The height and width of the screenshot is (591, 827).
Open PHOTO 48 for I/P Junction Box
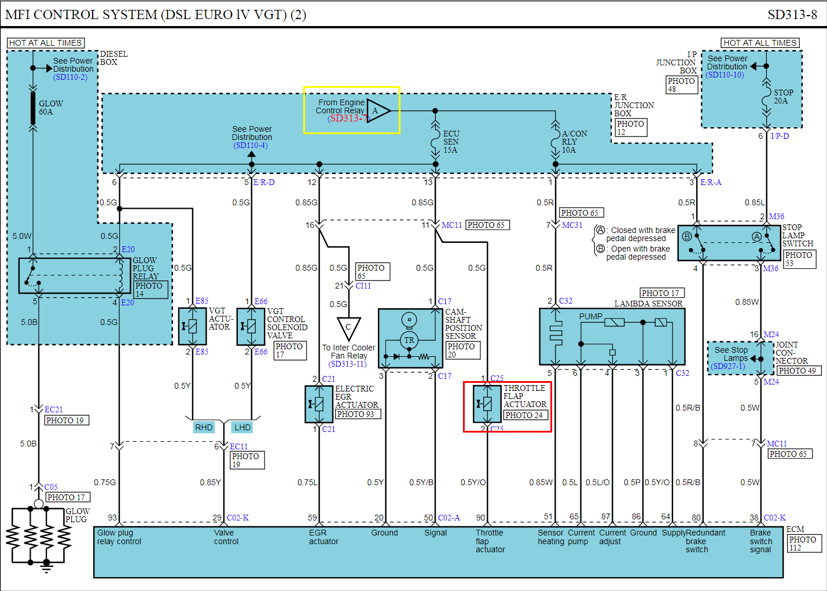tap(682, 84)
